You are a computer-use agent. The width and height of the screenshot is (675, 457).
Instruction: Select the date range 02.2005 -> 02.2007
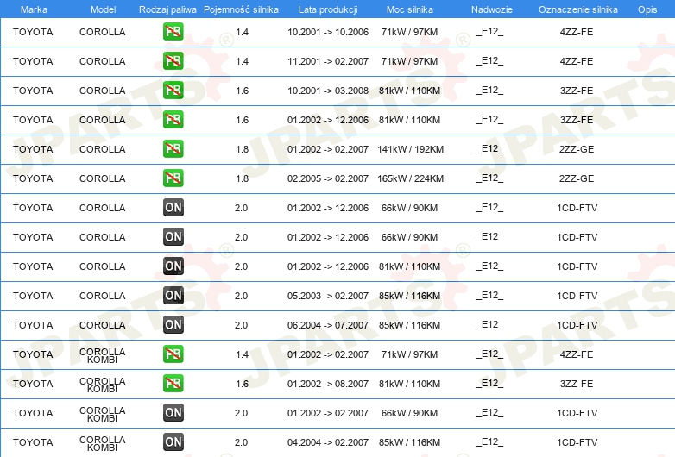(x=328, y=178)
